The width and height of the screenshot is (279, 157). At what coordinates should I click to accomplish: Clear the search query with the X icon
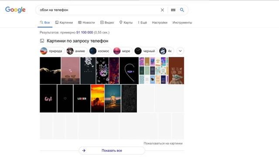coord(162,10)
